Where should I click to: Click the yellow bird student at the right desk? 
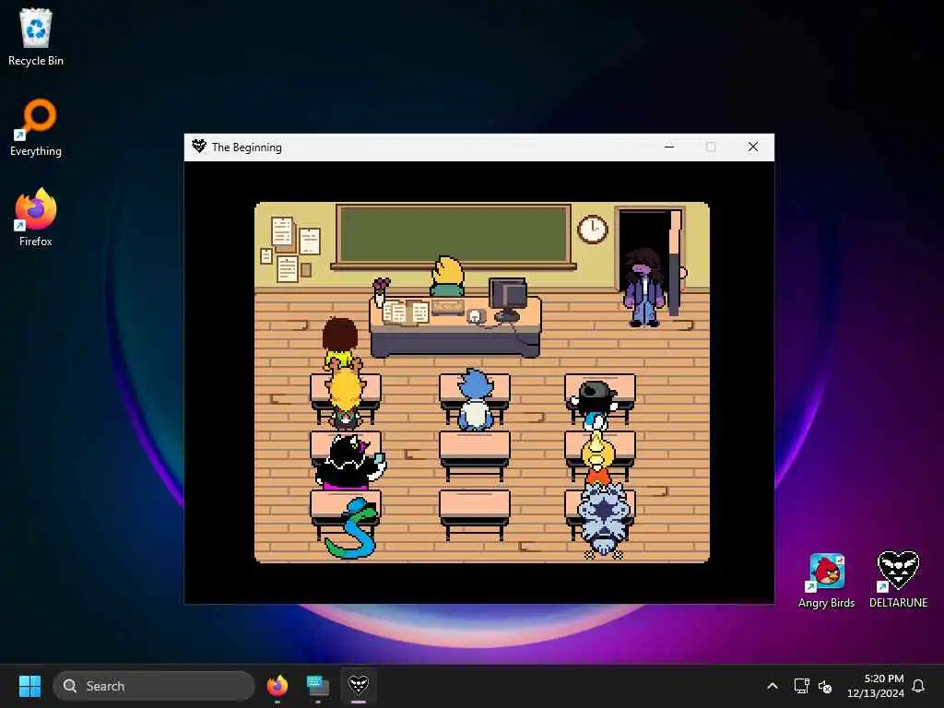tap(596, 457)
